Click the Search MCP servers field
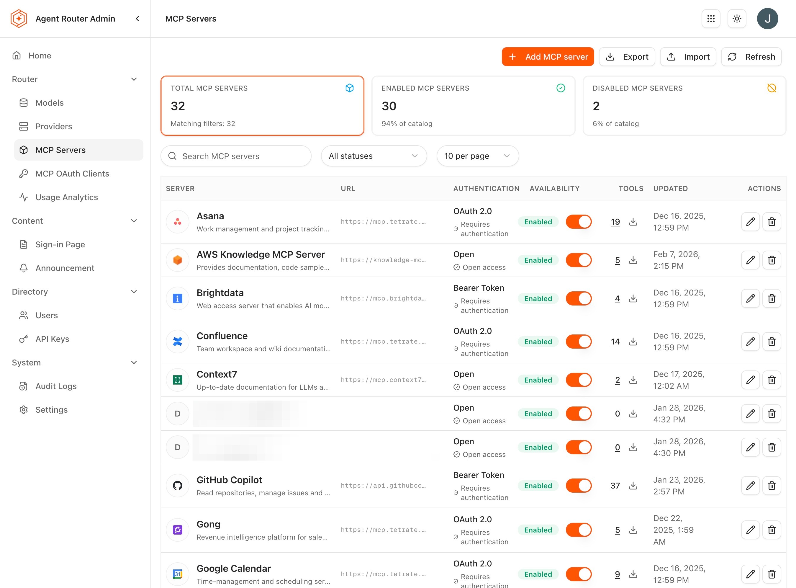 236,156
